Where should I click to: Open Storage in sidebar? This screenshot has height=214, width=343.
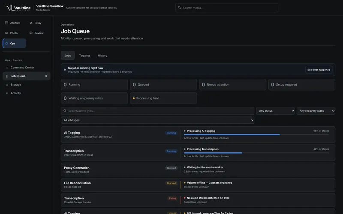[x=27, y=84]
